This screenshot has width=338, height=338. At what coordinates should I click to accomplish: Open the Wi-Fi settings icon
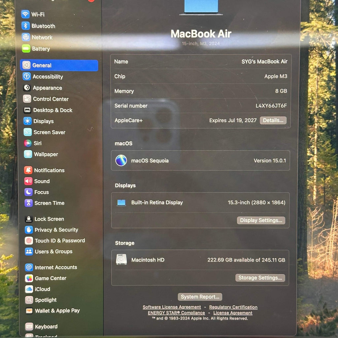25,14
